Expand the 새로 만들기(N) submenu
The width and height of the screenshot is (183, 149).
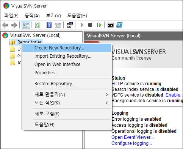(67, 95)
